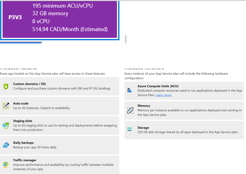
Task: Open the Learn more link for ACU
Action: (x=163, y=95)
